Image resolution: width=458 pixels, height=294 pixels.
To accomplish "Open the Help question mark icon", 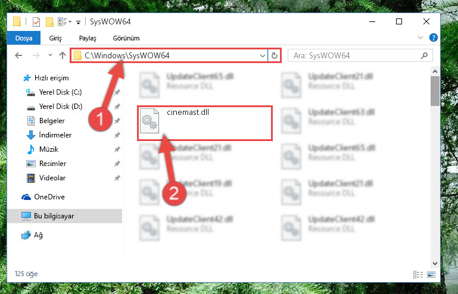I will [434, 37].
